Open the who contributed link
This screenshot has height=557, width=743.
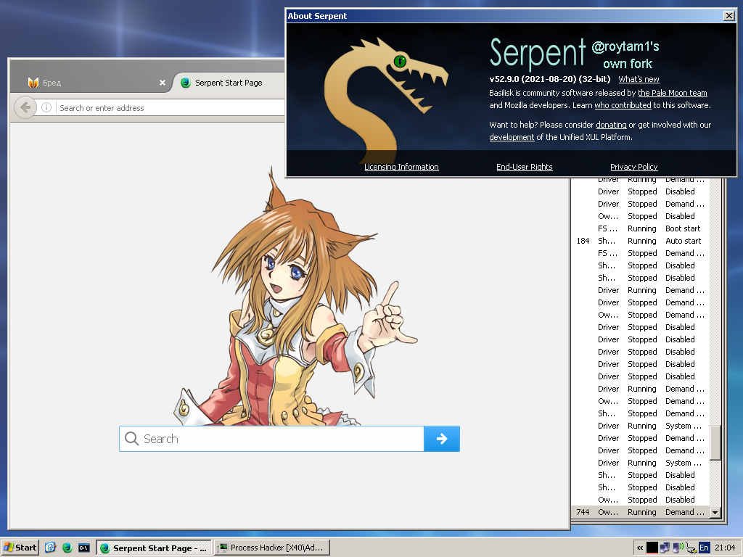tap(623, 105)
